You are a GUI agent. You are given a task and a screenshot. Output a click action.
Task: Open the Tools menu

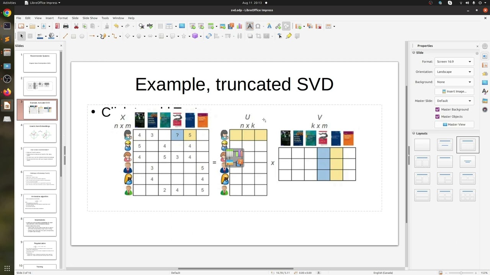105,18
